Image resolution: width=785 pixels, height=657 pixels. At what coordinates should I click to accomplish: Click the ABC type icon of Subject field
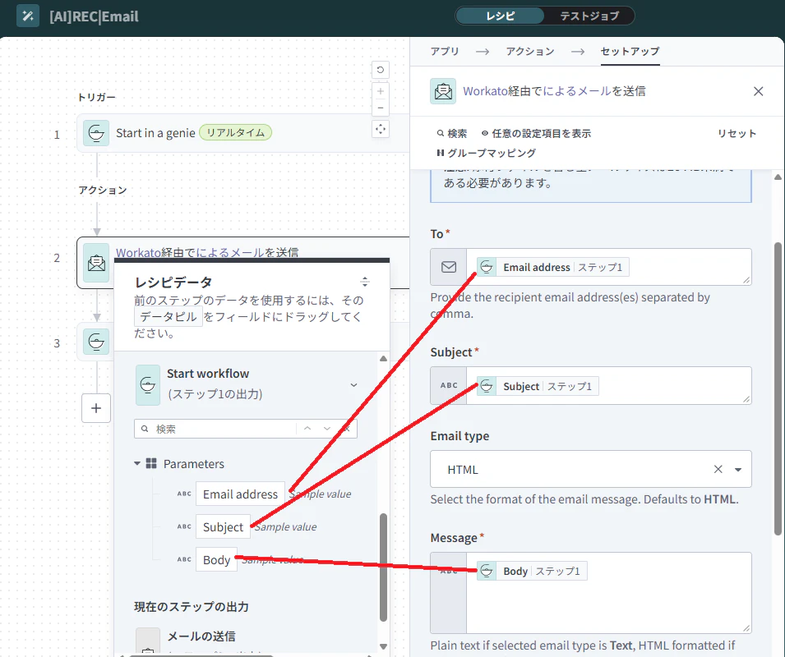449,385
